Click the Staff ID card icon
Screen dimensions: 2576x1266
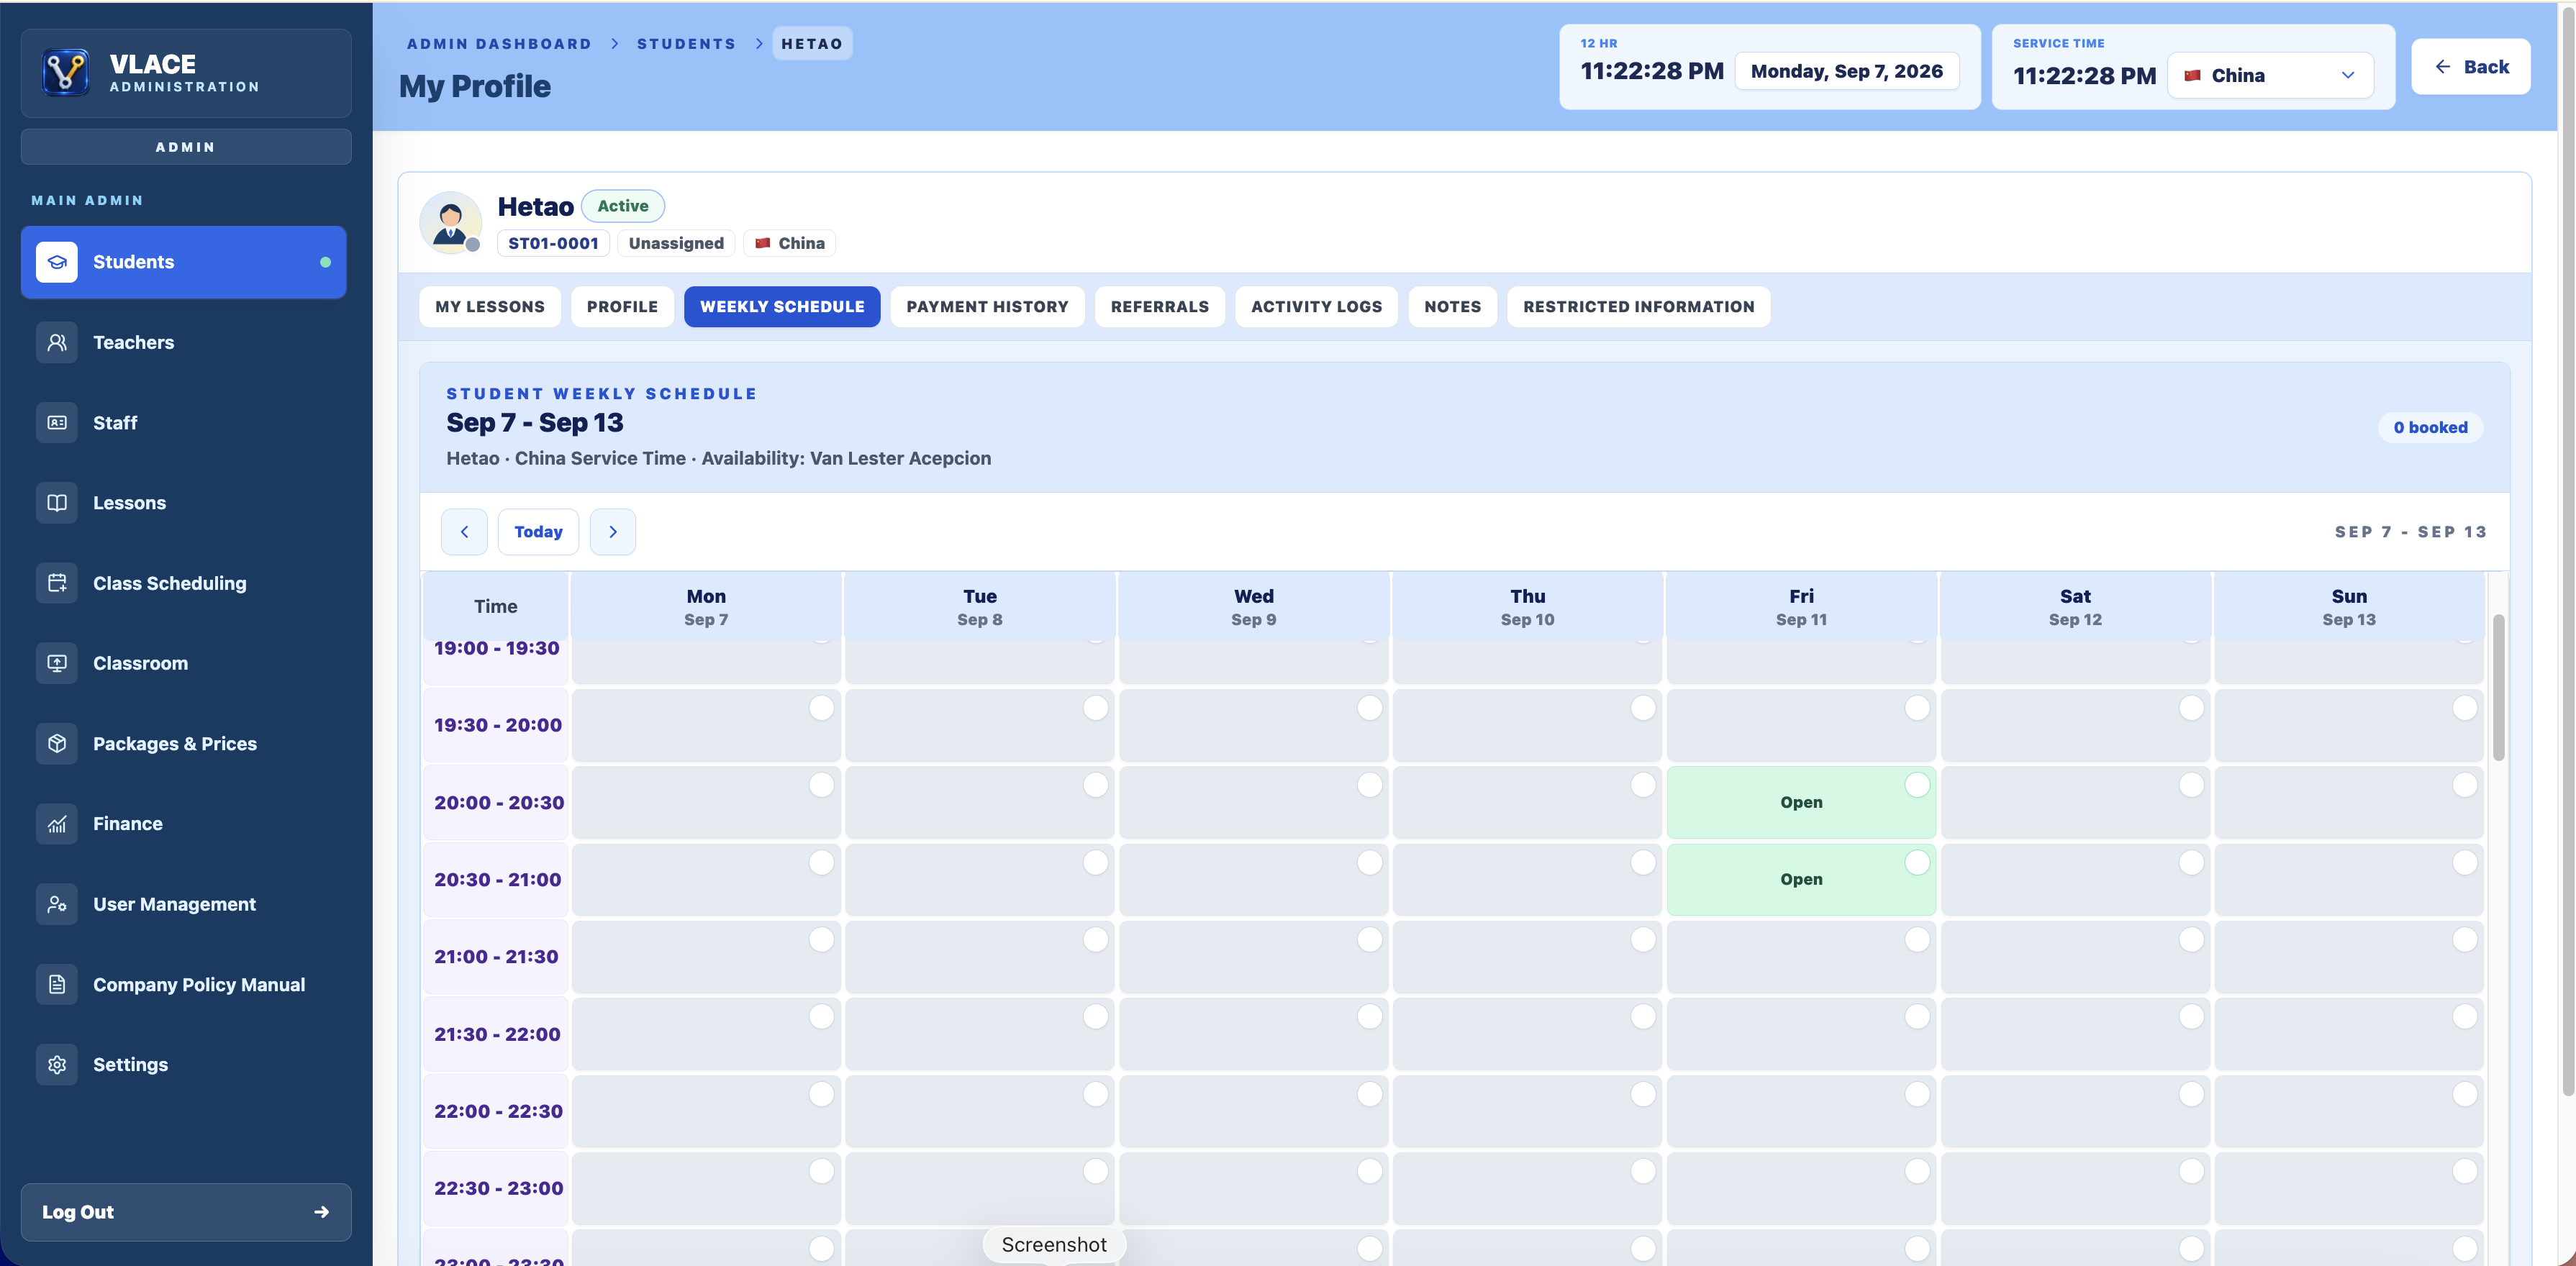(x=57, y=423)
